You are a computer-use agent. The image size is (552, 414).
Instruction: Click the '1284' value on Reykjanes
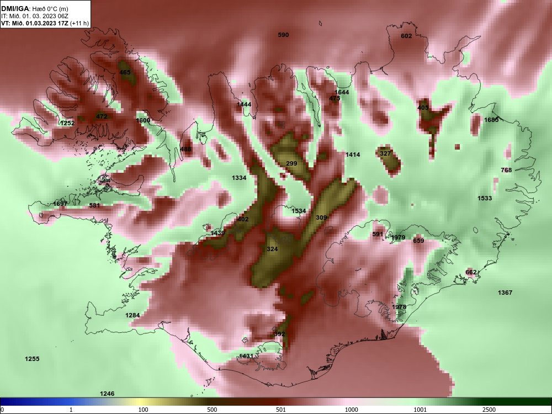point(132,315)
